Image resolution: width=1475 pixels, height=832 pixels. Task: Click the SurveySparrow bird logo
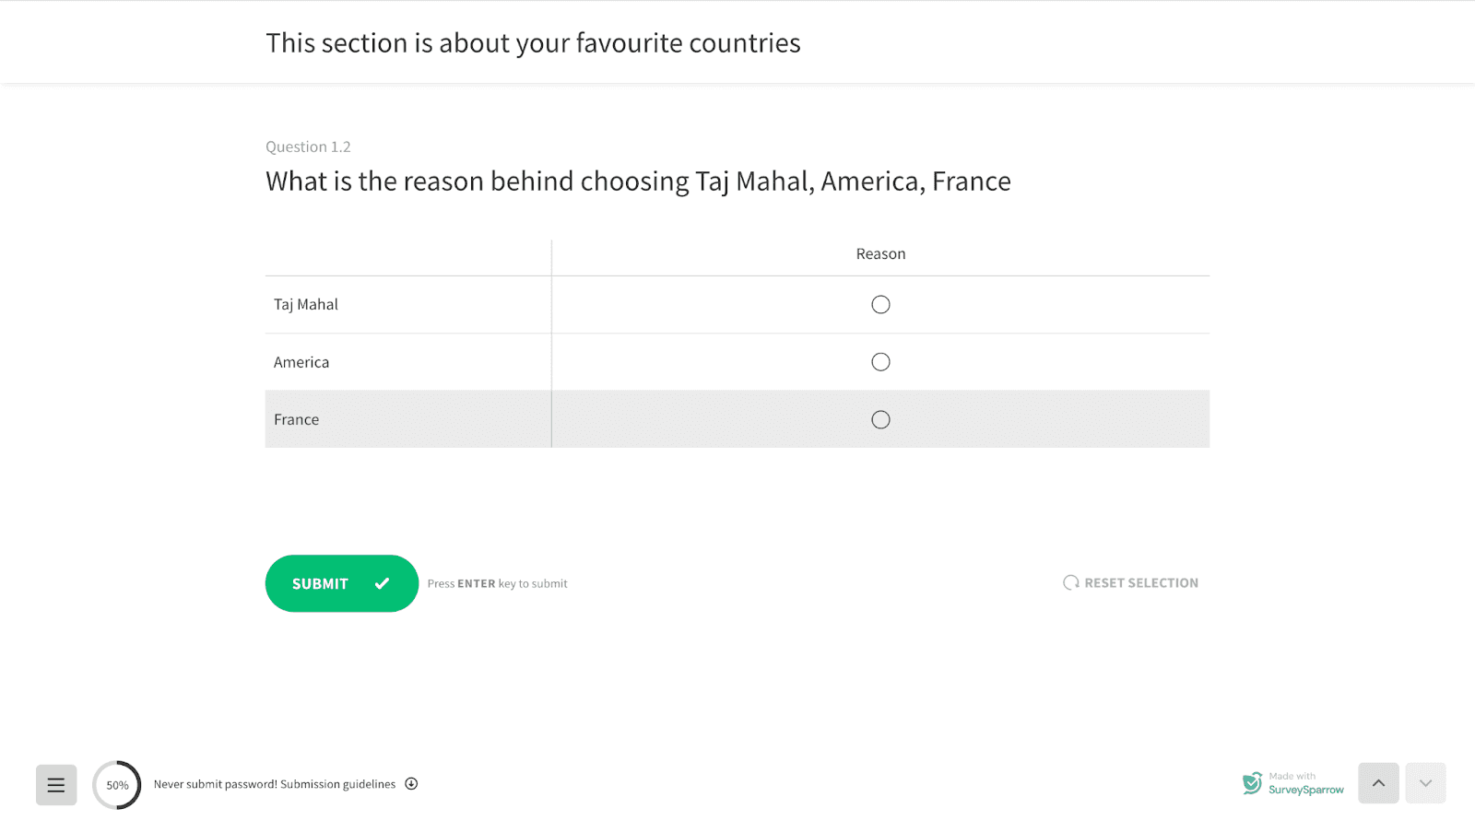[x=1252, y=783]
